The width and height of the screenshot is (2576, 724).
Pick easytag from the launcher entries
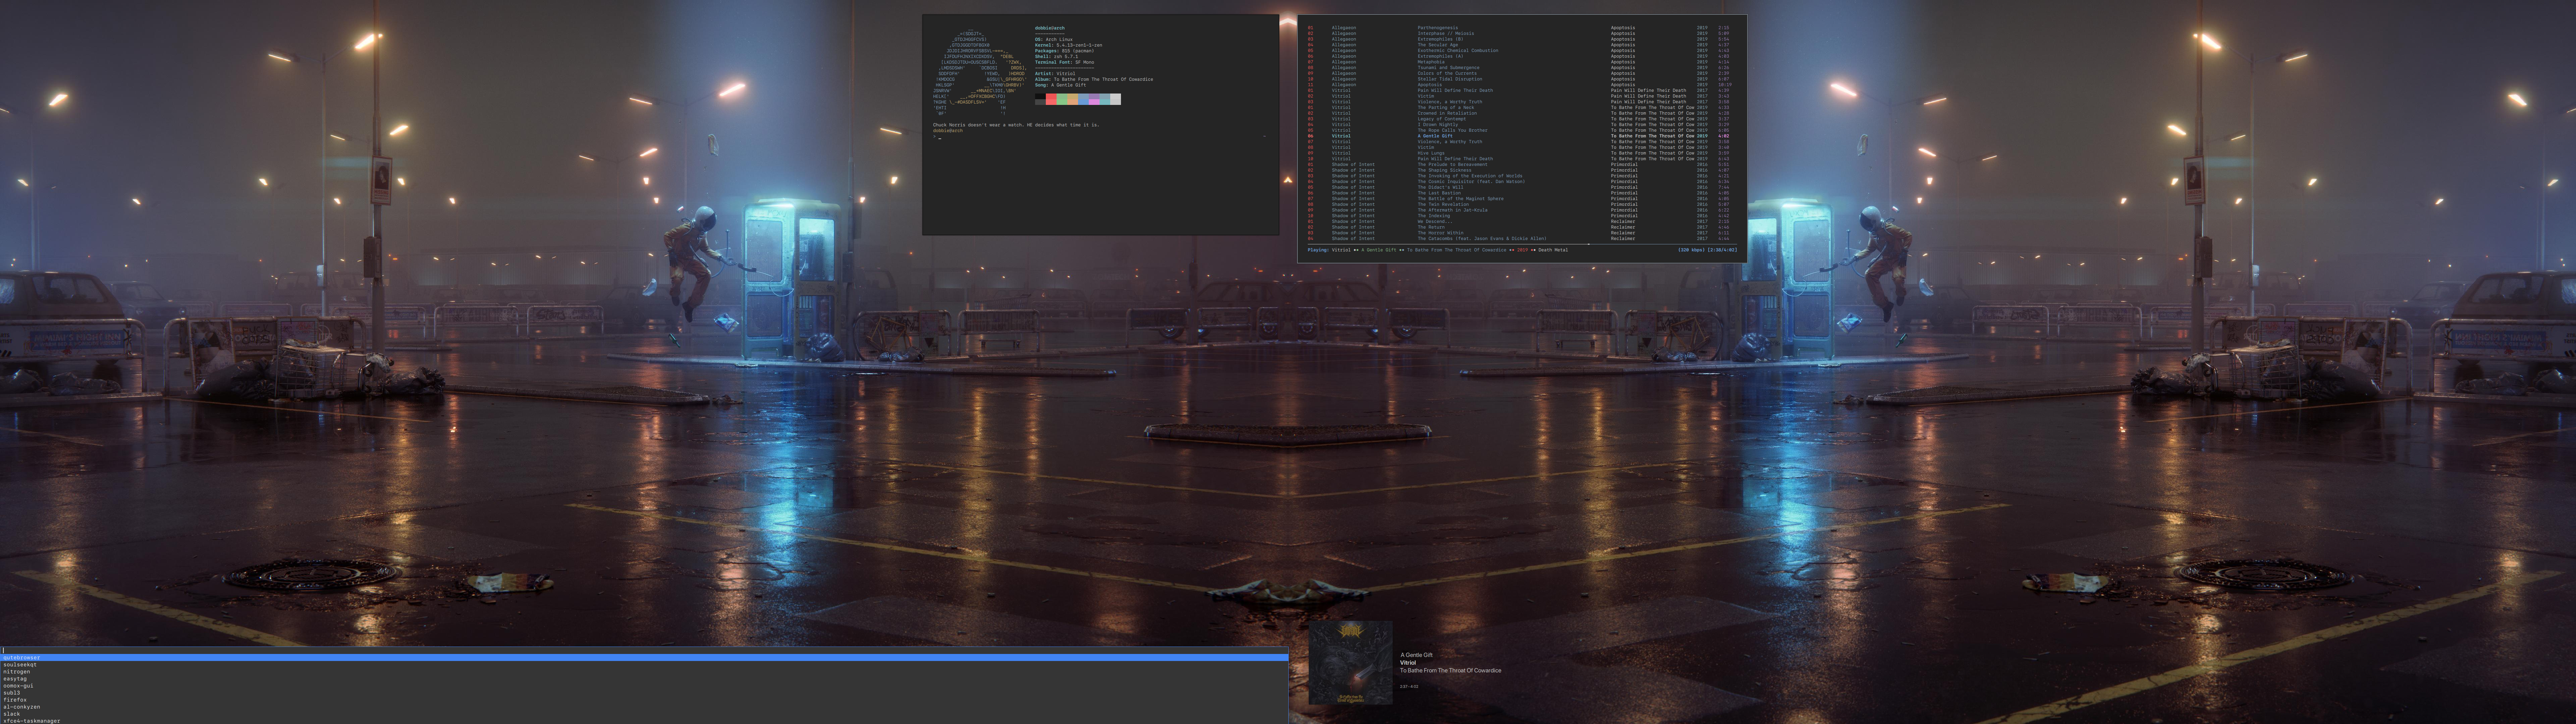pos(15,679)
